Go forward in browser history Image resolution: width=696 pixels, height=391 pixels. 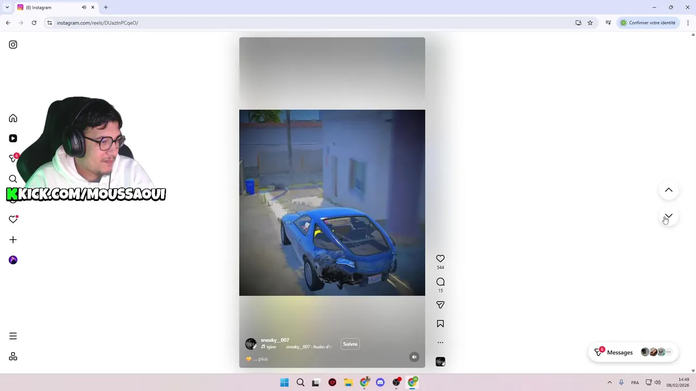(21, 23)
